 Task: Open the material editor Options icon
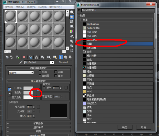coord(72,41)
